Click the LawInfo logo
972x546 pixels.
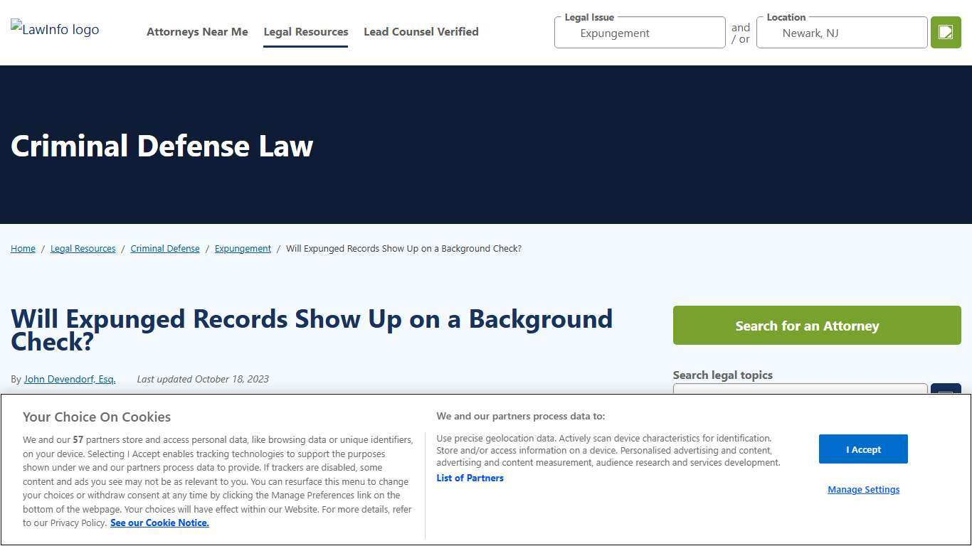[x=54, y=29]
